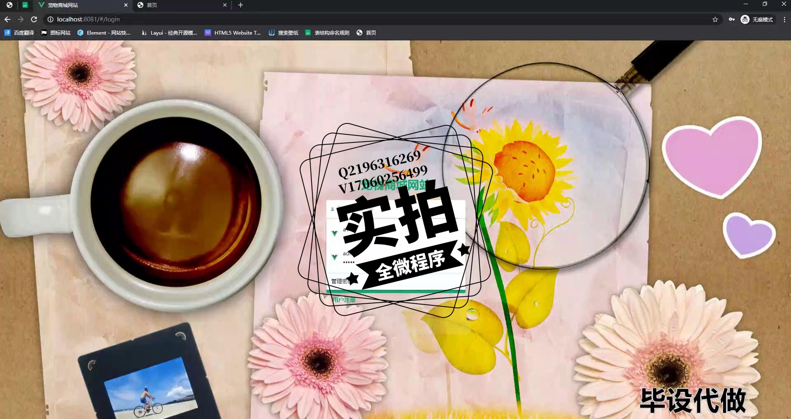Click the 用户注册 registration link
The width and height of the screenshot is (791, 419).
pos(344,300)
